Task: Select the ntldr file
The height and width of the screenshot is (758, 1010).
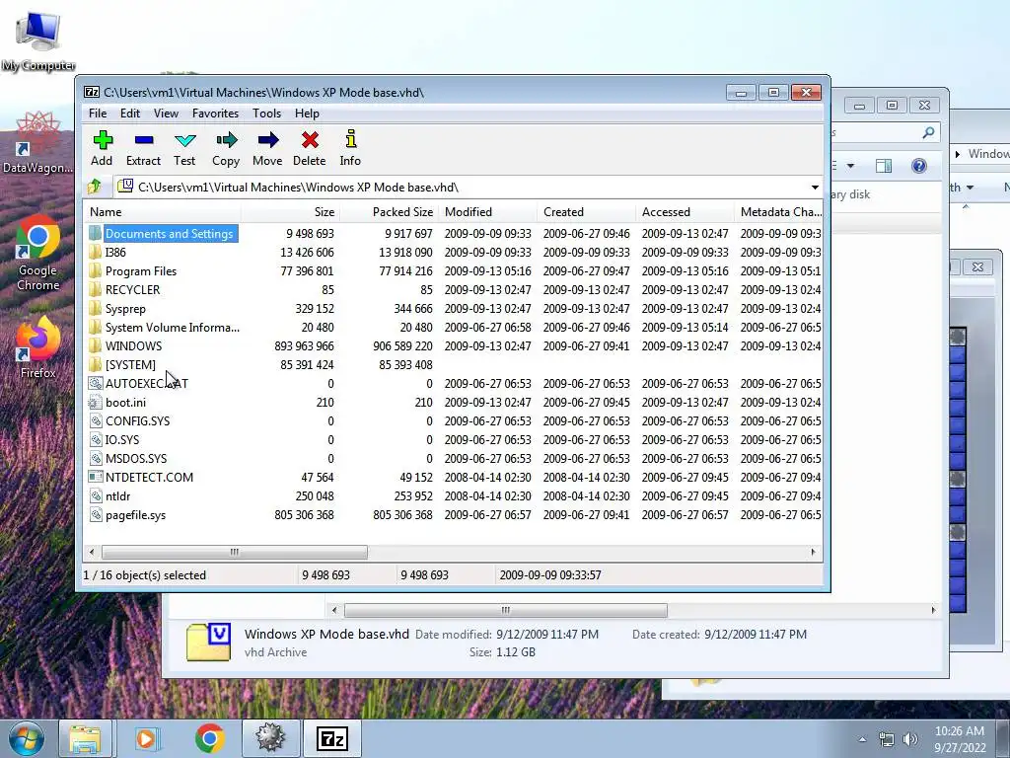Action: point(454,496)
